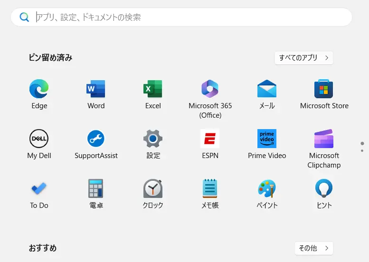This screenshot has width=369, height=262.
Task: Click the search magnifier icon
Action: point(24,17)
